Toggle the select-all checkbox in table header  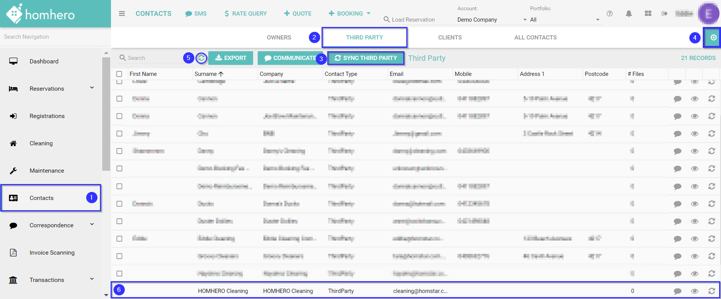pyautogui.click(x=119, y=74)
